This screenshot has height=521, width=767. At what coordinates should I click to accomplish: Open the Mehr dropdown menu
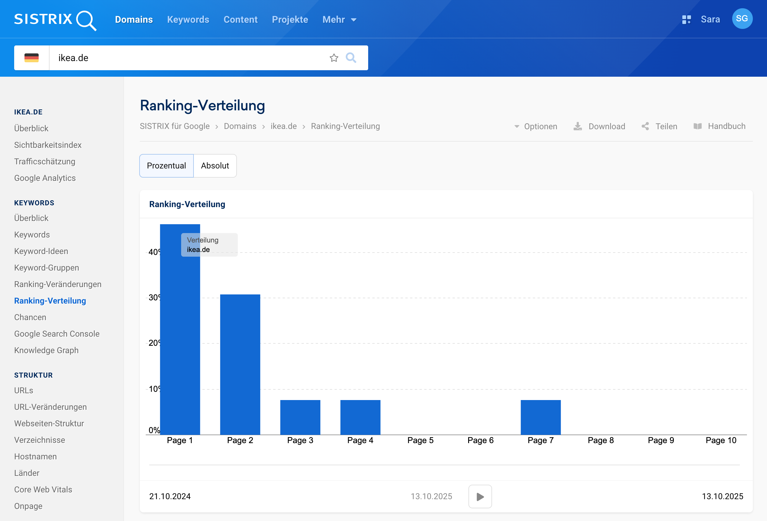pyautogui.click(x=339, y=19)
